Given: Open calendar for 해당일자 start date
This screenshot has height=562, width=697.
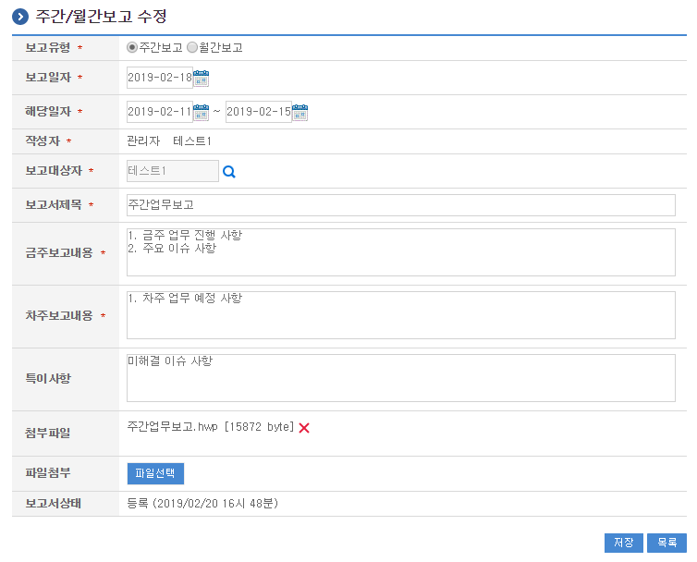Looking at the screenshot, I should coord(201,112).
